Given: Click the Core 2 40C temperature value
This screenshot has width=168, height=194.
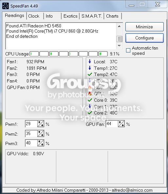Looking at the screenshot, I should point(114,113).
